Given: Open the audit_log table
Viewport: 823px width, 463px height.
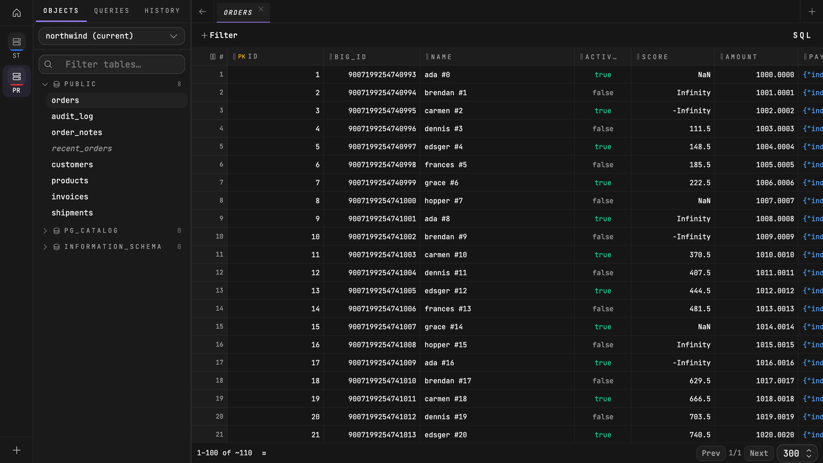Looking at the screenshot, I should [117, 116].
